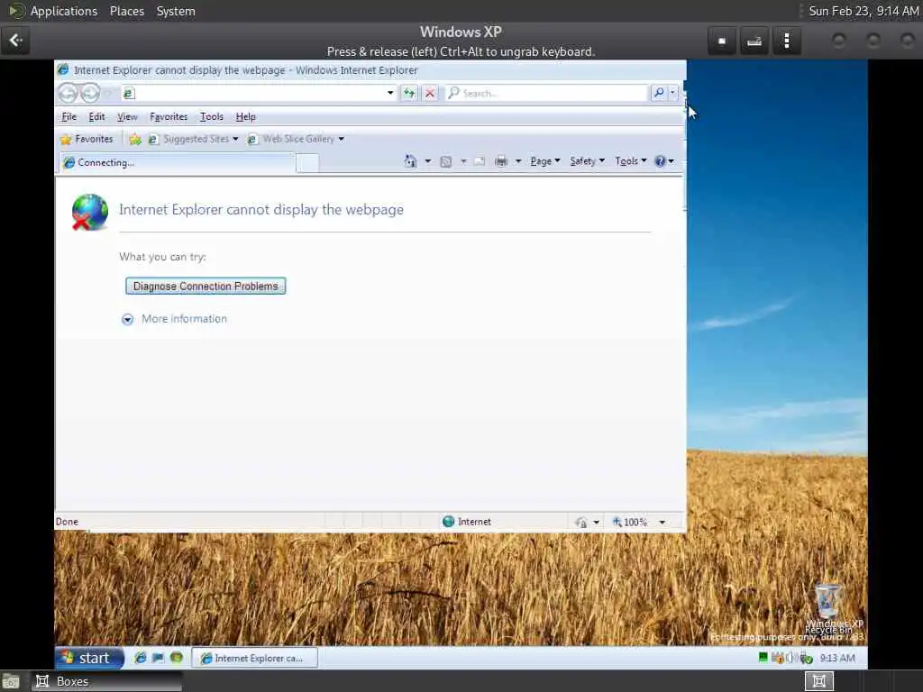Screen dimensions: 923x692
Task: Click in the Search box
Action: coord(546,93)
